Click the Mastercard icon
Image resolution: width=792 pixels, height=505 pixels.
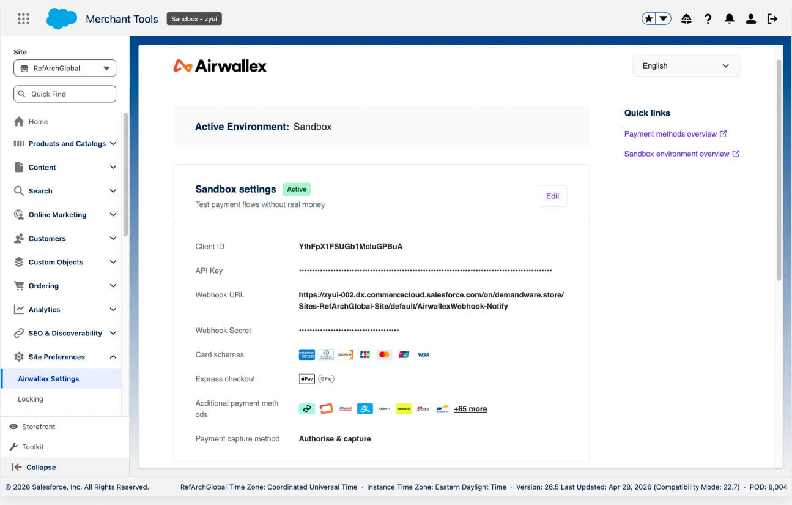pos(384,354)
